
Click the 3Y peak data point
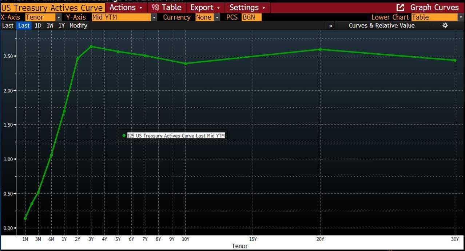[91, 46]
